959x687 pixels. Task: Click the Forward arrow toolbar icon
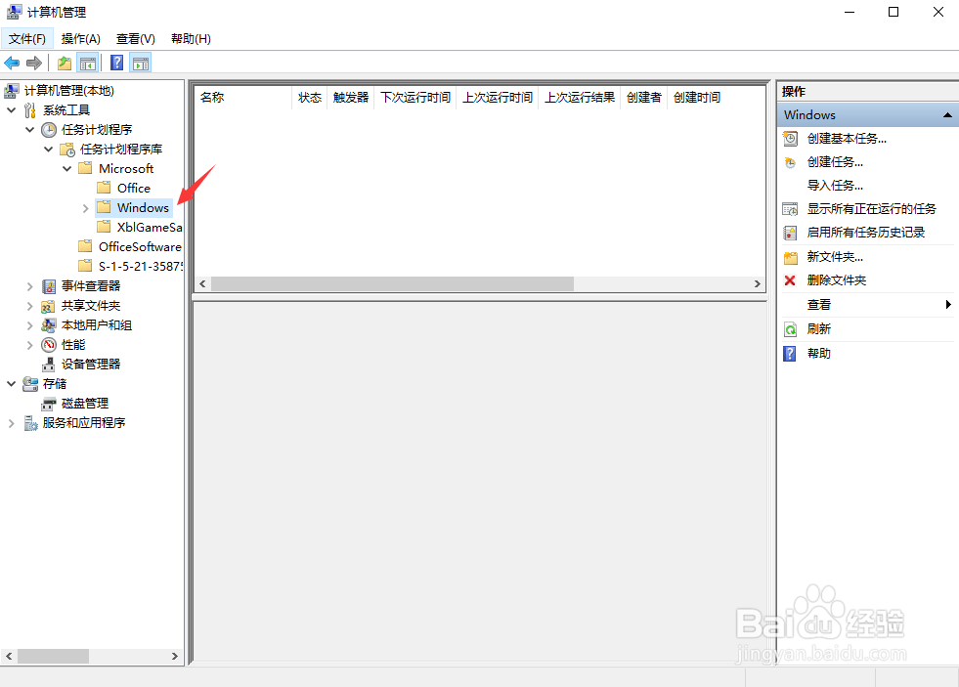coord(34,63)
